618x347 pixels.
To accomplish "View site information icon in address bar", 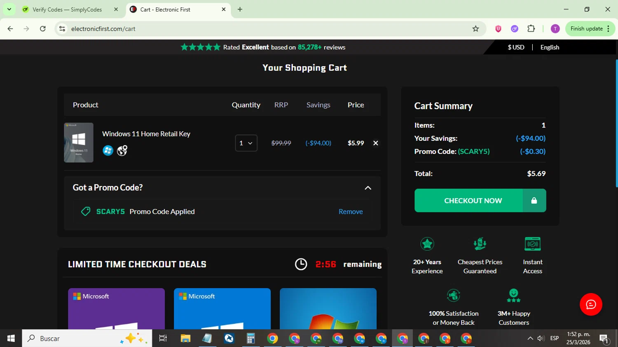I will 62,29.
